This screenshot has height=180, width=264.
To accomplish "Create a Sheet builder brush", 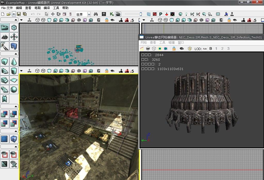I will (x=14, y=80).
